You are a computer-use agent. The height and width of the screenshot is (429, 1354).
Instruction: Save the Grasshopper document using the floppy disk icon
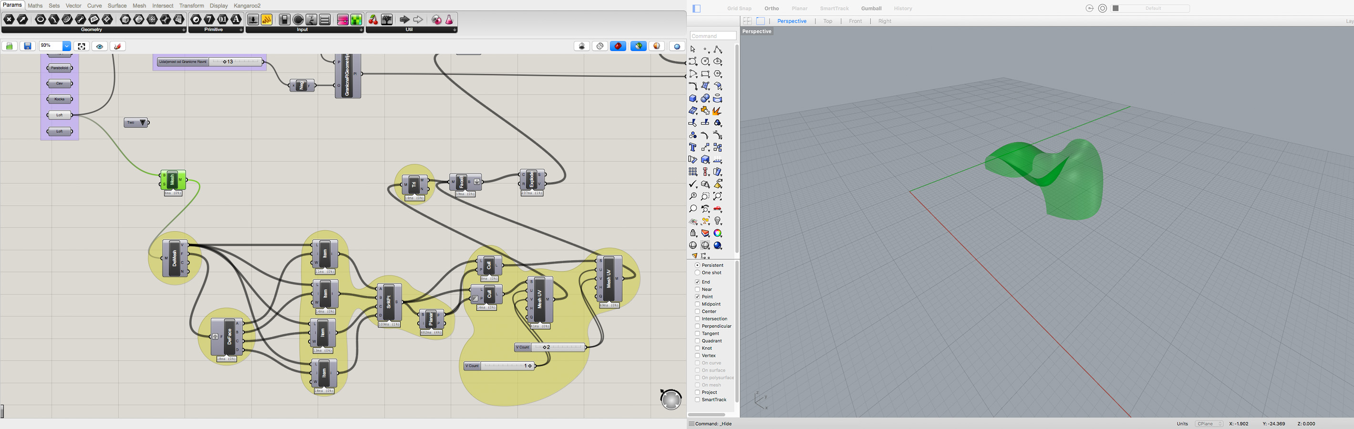[28, 46]
